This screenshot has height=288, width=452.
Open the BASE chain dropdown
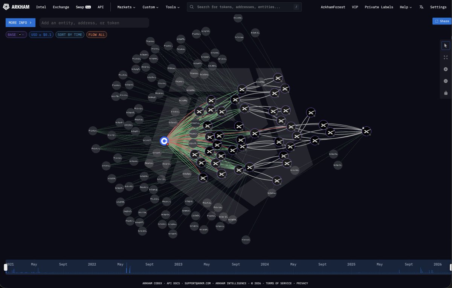(x=16, y=35)
